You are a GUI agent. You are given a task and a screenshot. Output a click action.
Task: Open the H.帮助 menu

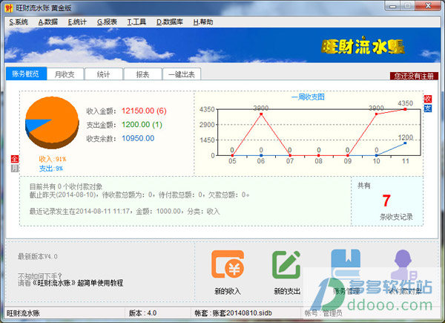(x=203, y=22)
